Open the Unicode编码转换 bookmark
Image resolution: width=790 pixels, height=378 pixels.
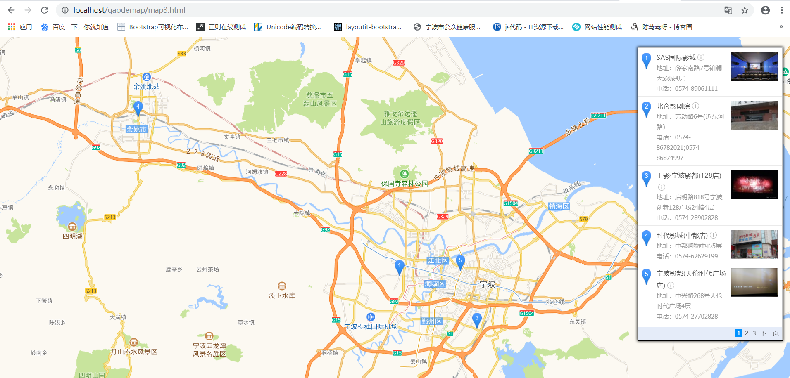coord(288,27)
